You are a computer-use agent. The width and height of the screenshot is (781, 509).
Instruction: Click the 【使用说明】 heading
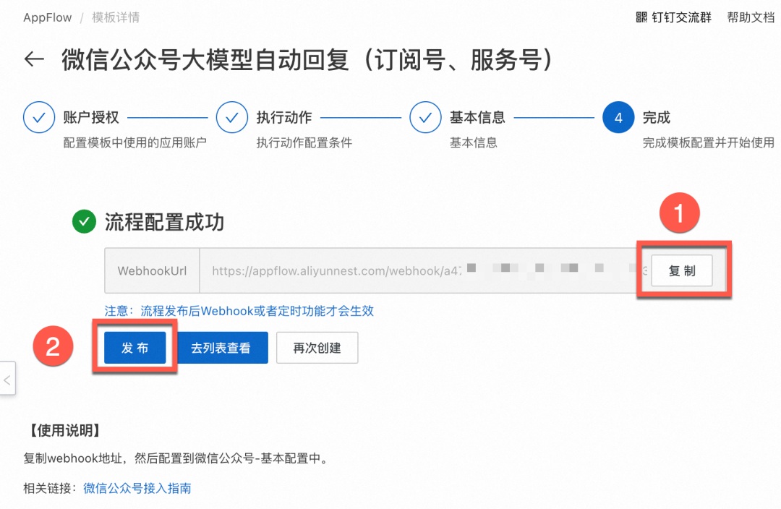point(64,430)
